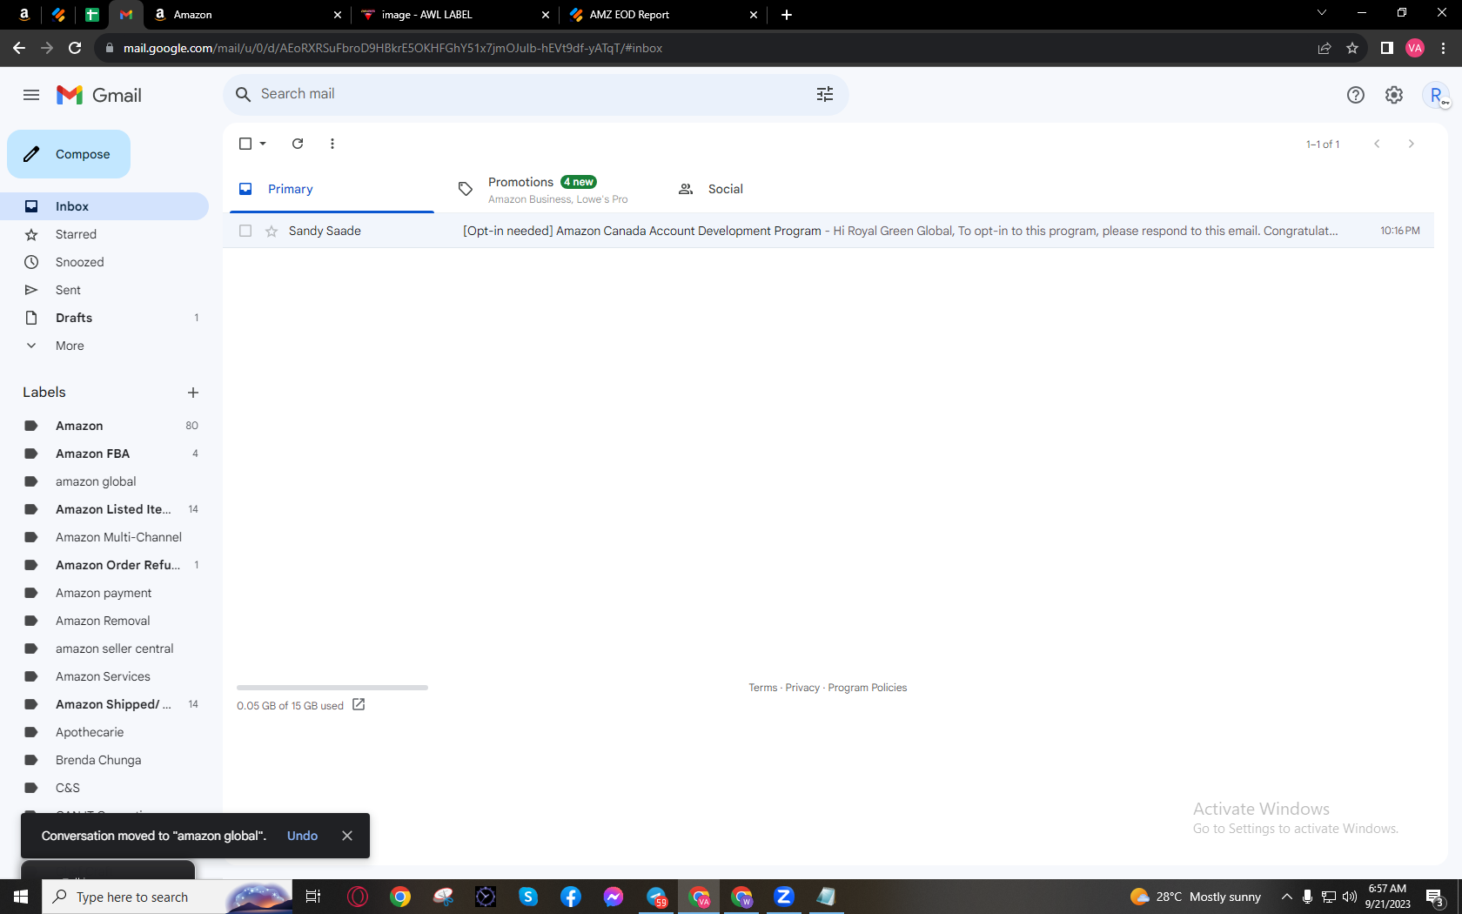Undo the conversation move
This screenshot has height=914, width=1462.
pos(303,836)
